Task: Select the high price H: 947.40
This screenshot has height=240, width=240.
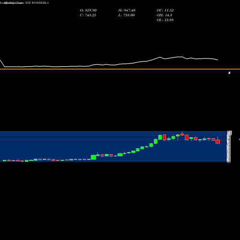Action: [x=127, y=11]
